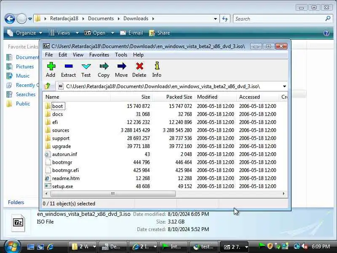Expand the 7-Zip address path dropdown

(x=284, y=86)
